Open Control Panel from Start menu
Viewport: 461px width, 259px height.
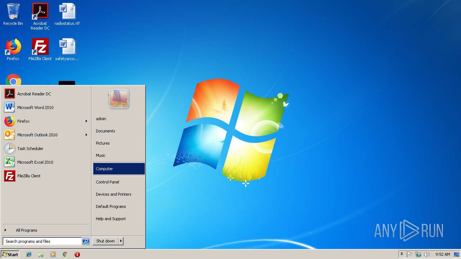pos(119,182)
